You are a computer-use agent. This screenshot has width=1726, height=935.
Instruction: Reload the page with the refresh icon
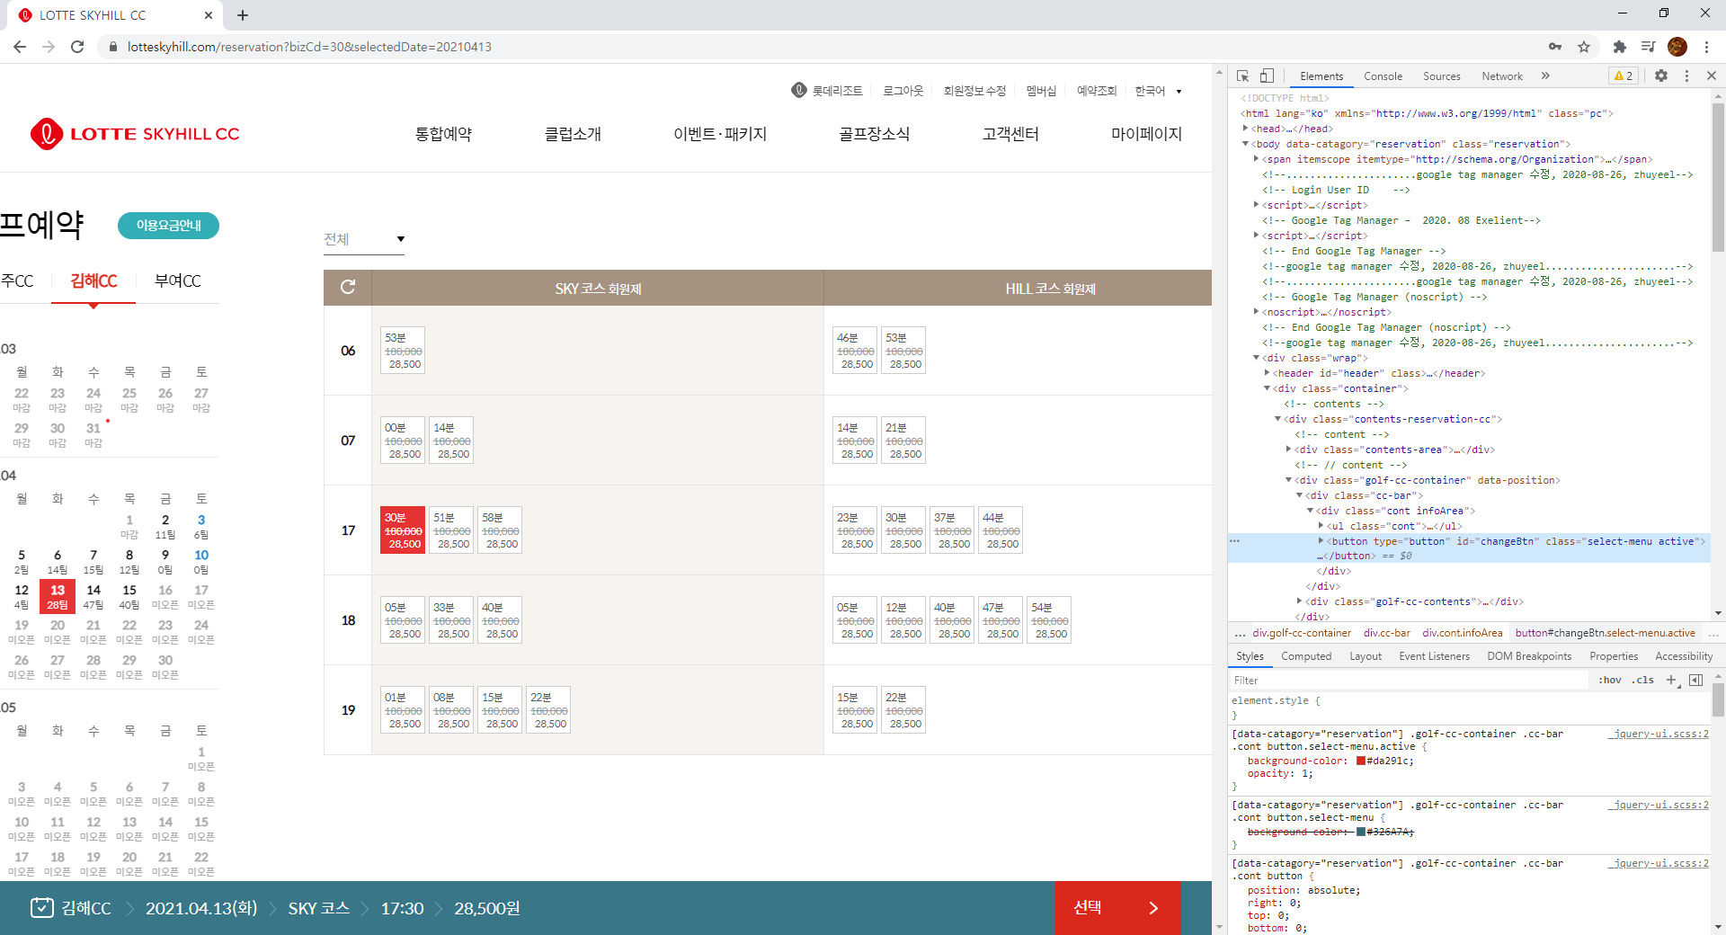pyautogui.click(x=77, y=47)
